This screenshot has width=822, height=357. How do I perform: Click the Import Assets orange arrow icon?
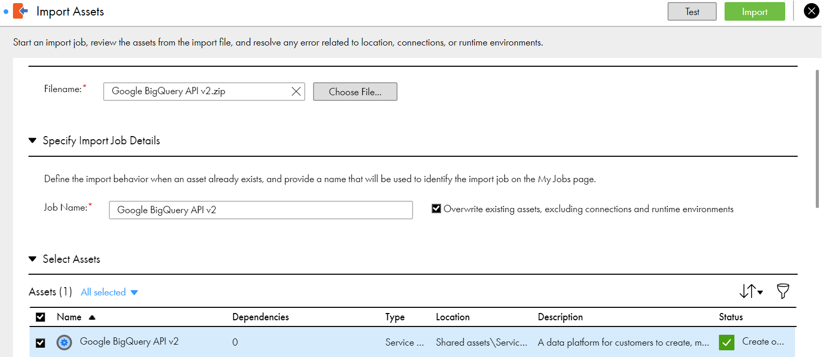[20, 11]
